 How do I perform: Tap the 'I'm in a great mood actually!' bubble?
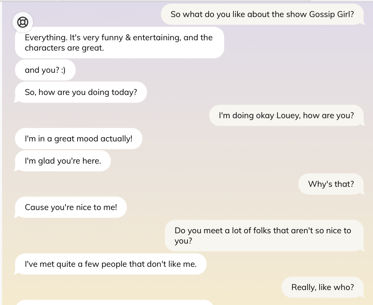(79, 139)
